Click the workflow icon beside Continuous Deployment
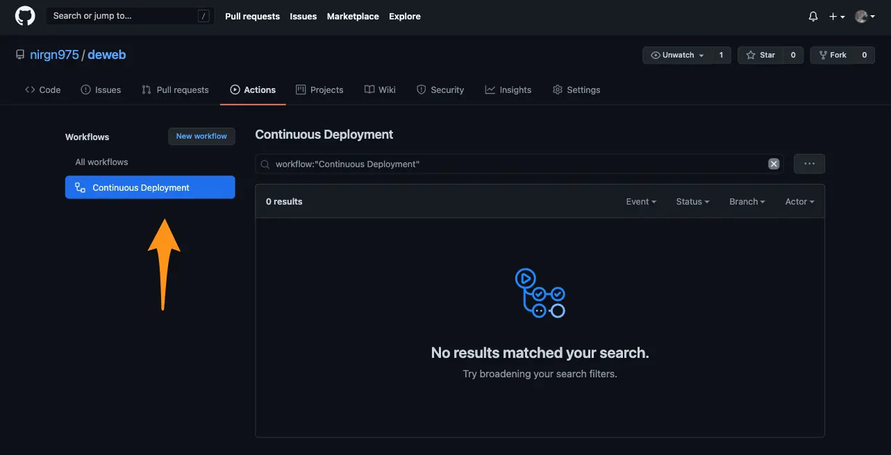 point(78,187)
